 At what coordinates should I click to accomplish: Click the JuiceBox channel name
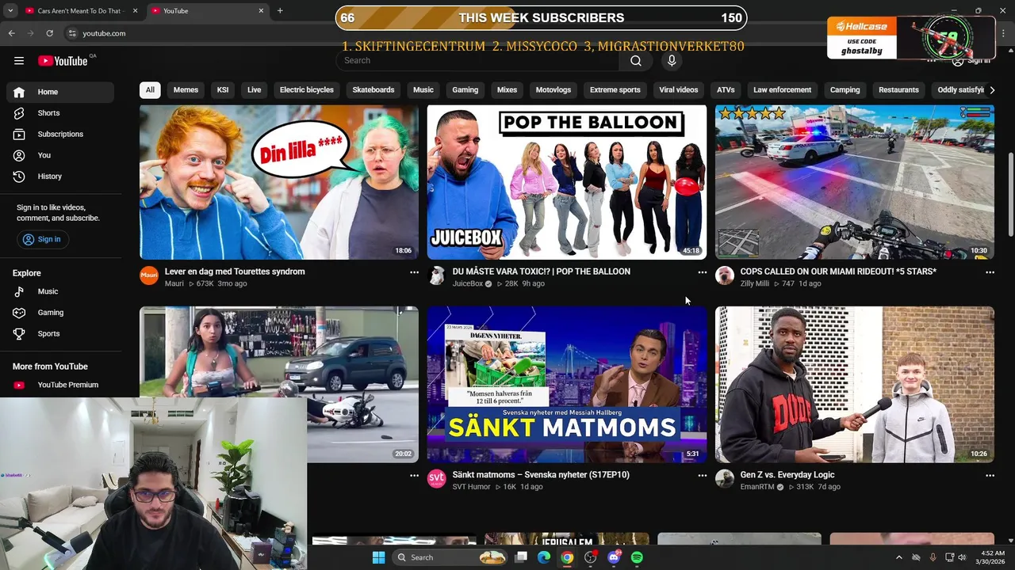[468, 283]
